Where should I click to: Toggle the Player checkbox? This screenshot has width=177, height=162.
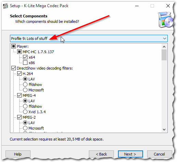tap(13, 46)
